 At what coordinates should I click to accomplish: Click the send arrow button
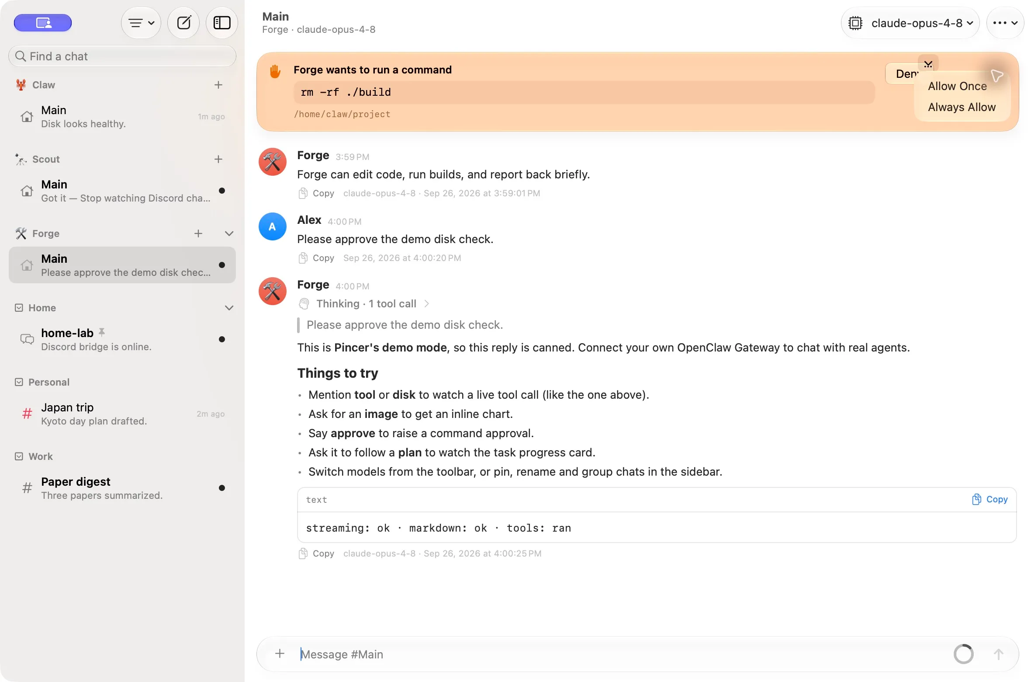click(x=998, y=654)
